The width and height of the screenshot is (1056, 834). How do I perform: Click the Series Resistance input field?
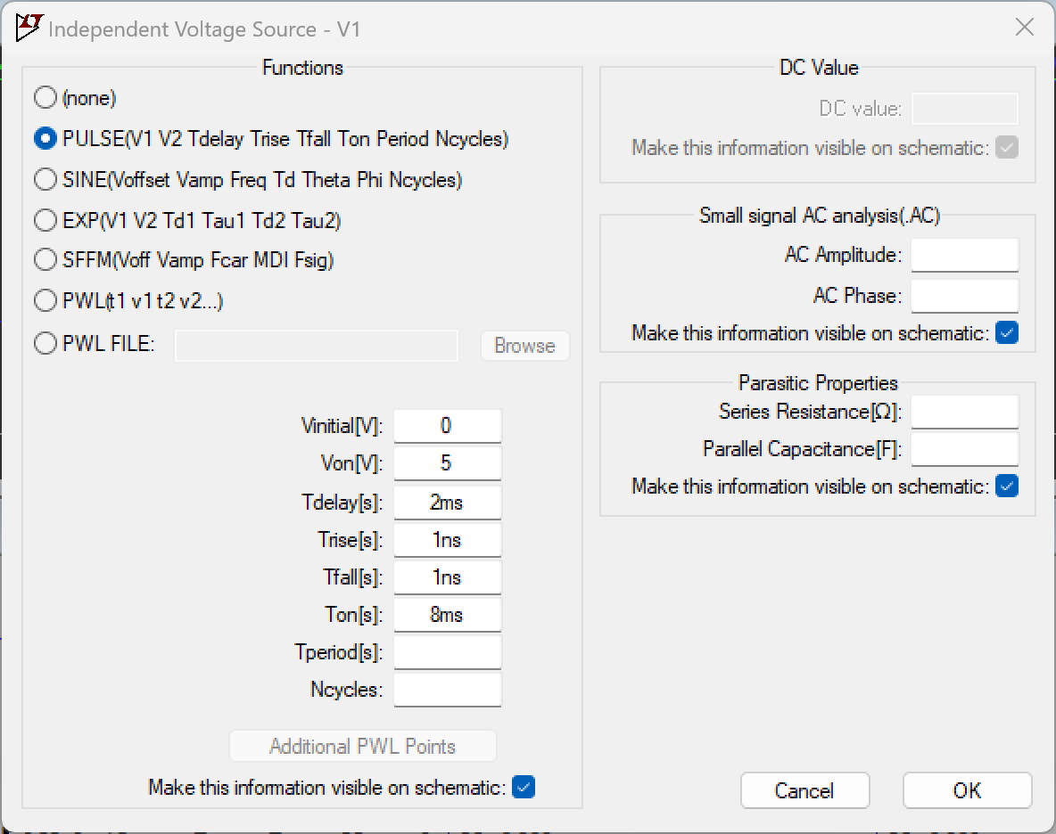point(964,412)
